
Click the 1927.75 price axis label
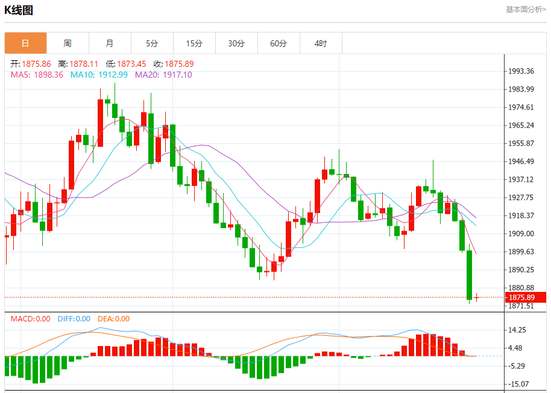coord(521,197)
